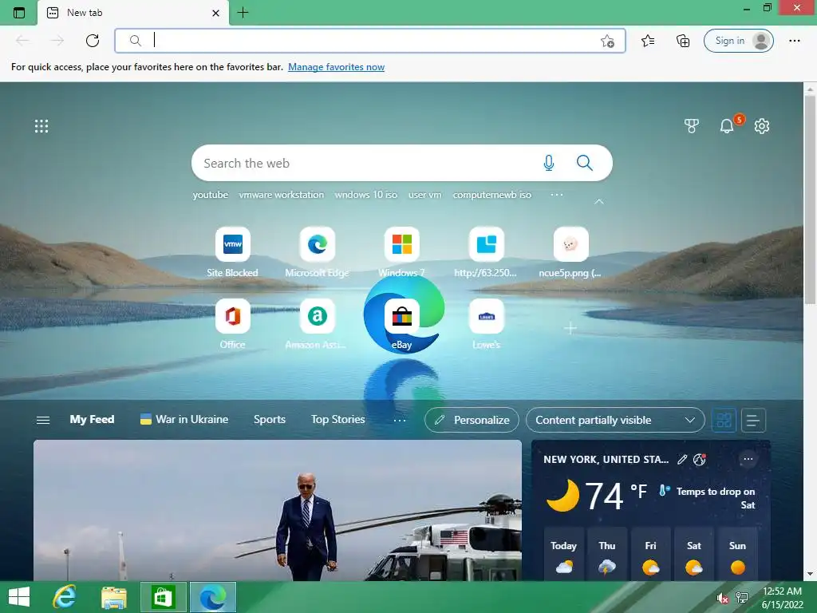Open Edge Settings and more menu
Image resolution: width=817 pixels, height=613 pixels.
point(794,41)
